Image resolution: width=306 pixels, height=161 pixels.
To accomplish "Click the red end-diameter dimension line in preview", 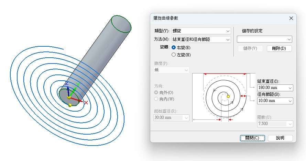I will (x=225, y=74).
